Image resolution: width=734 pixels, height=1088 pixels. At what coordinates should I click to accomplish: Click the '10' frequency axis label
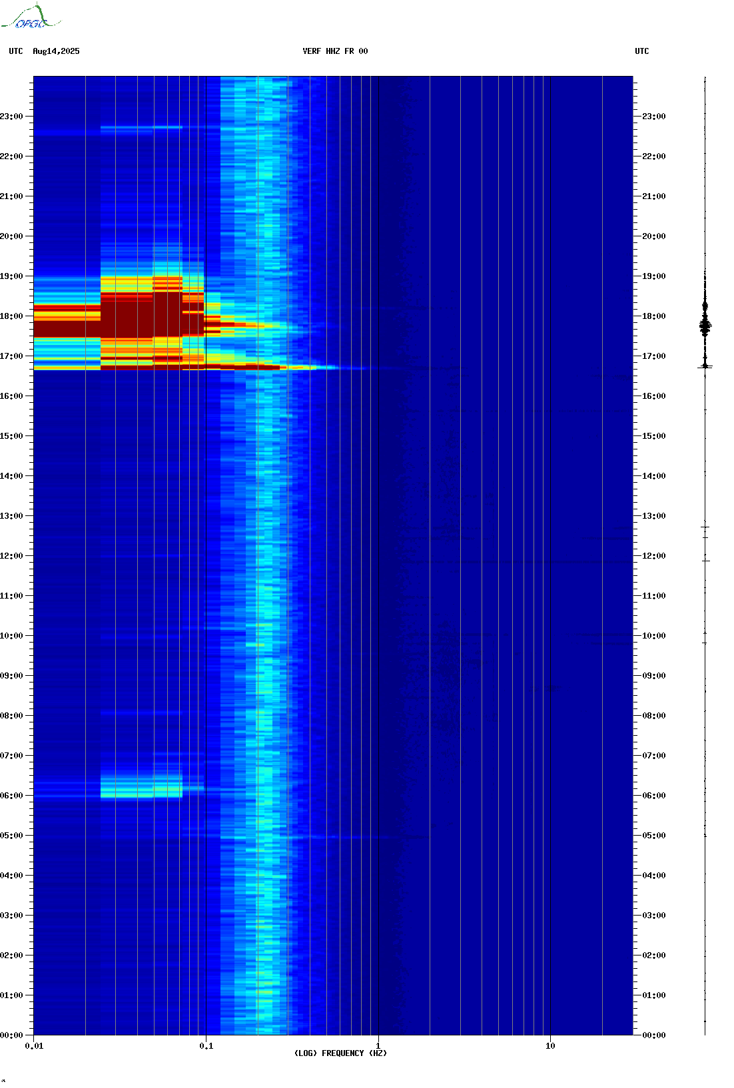(x=550, y=1046)
